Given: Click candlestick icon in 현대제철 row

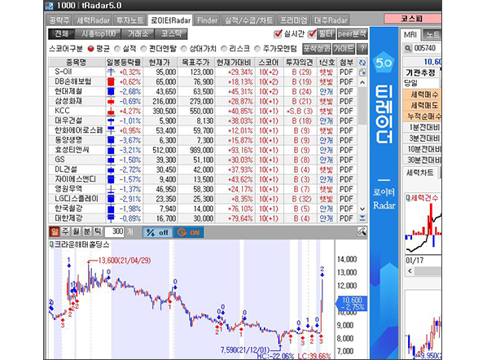Looking at the screenshot, I should pyautogui.click(x=111, y=92).
